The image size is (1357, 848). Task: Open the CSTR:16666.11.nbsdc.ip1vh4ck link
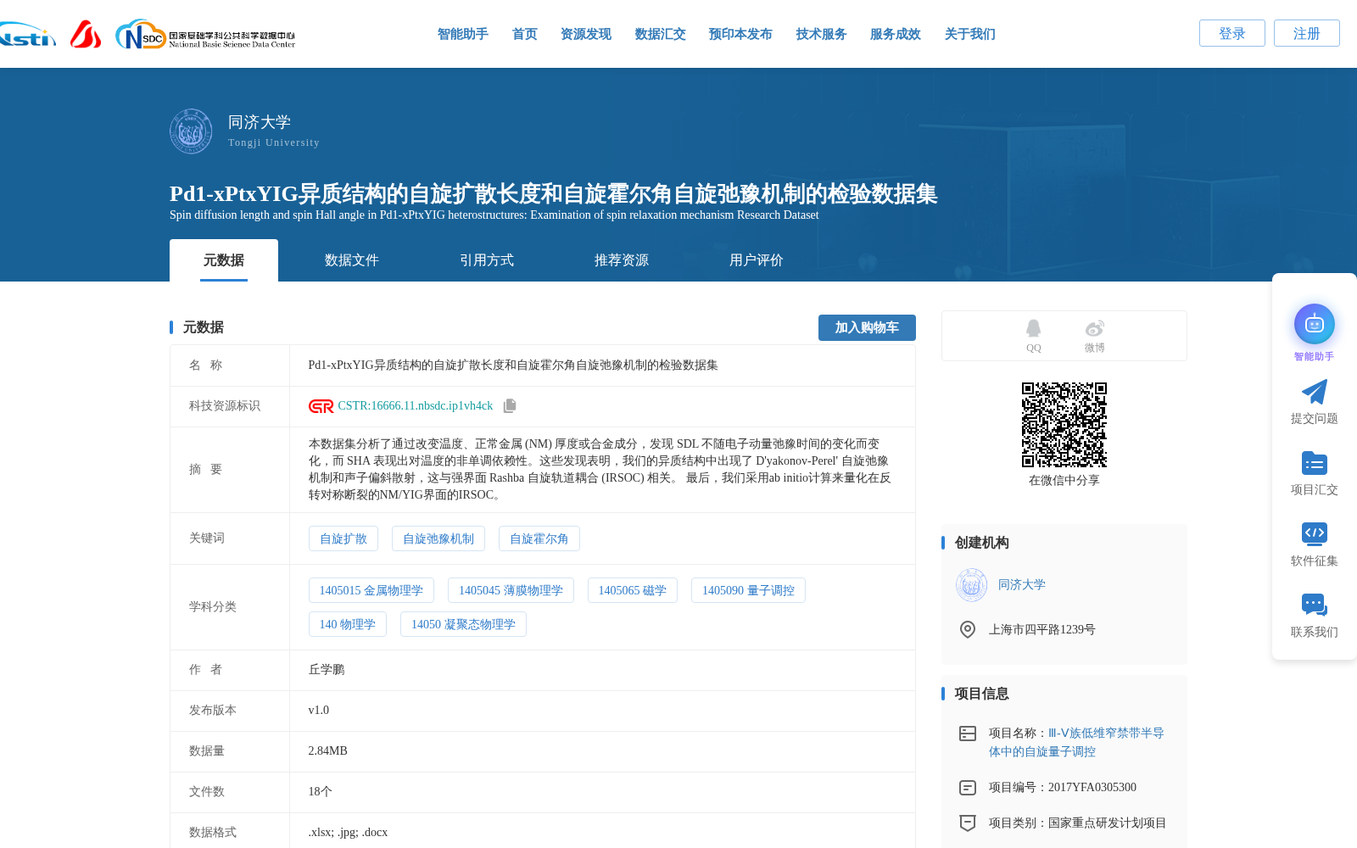pyautogui.click(x=416, y=406)
